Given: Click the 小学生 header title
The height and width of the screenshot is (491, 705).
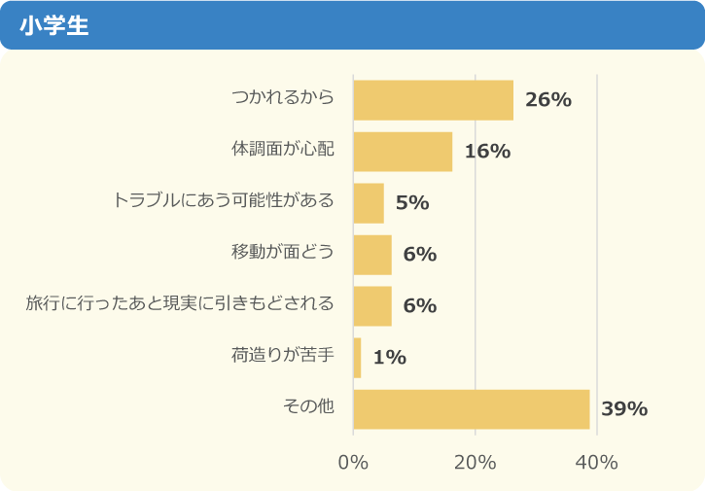Looking at the screenshot, I should 54,25.
